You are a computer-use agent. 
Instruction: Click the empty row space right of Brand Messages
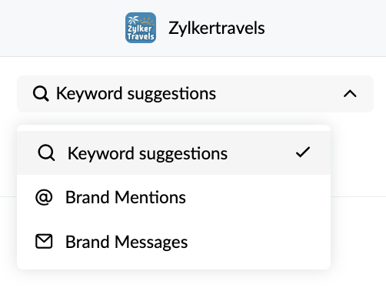click(259, 242)
